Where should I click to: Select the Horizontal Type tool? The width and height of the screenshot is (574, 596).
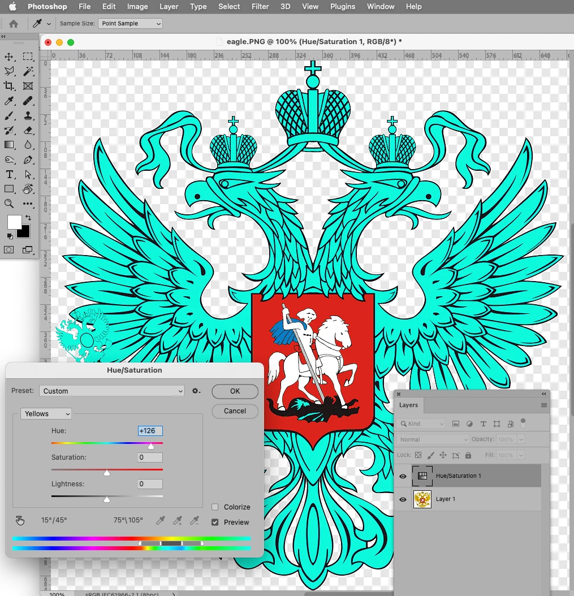pyautogui.click(x=9, y=175)
